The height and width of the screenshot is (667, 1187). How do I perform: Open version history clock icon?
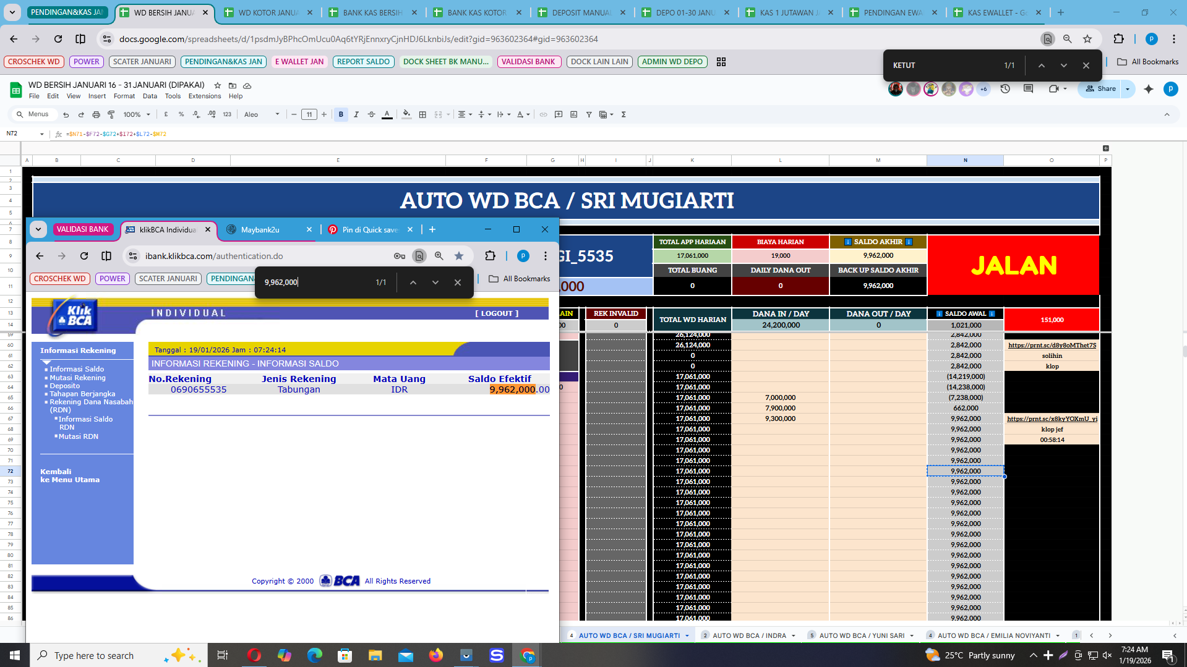1005,89
